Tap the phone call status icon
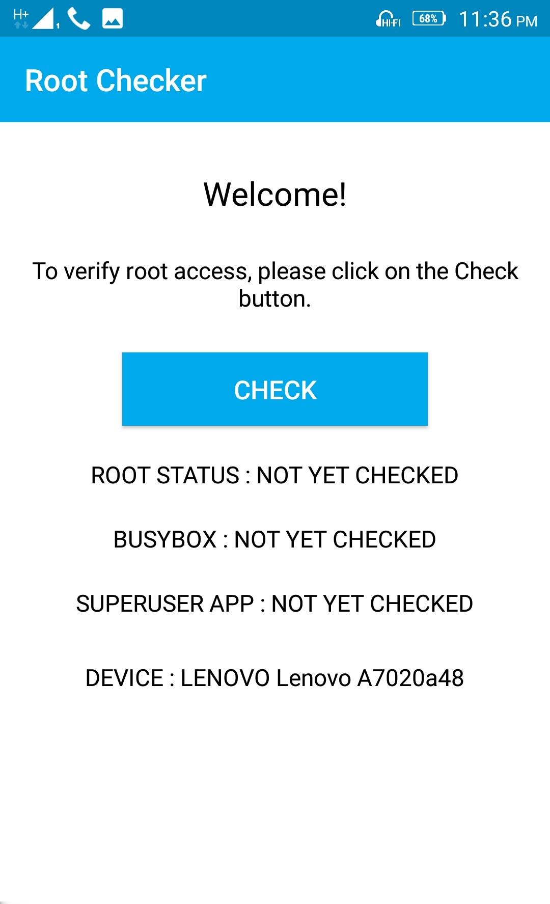The image size is (550, 904). pos(79,19)
